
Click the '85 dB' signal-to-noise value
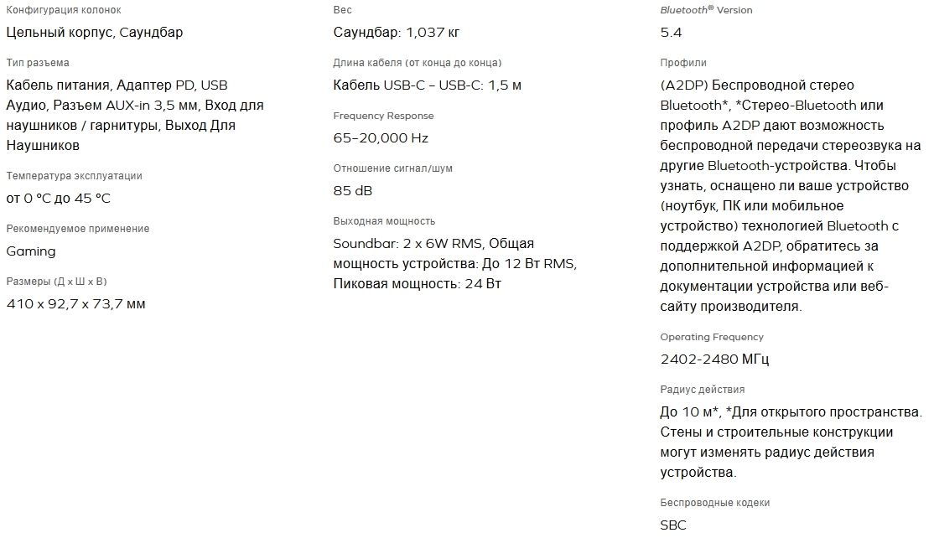[x=353, y=191]
